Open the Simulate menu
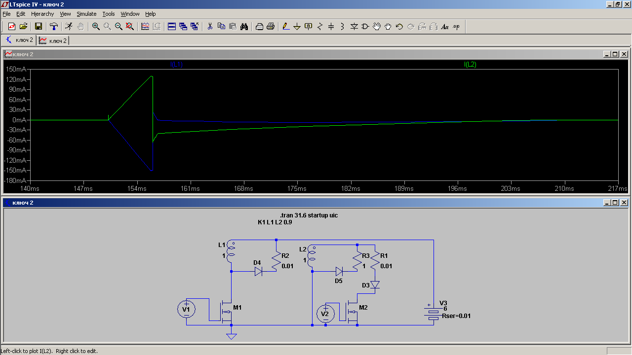The image size is (632, 355). coord(86,14)
